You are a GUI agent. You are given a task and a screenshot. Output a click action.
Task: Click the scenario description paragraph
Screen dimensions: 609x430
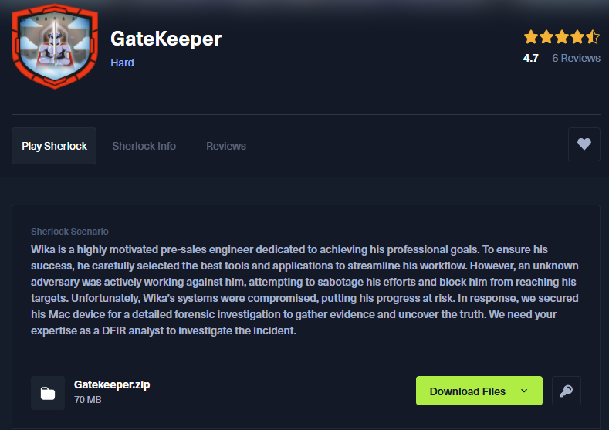(303, 290)
